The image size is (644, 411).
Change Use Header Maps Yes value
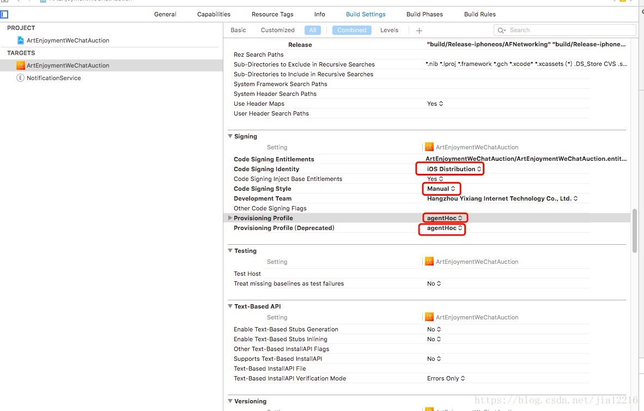tap(435, 104)
